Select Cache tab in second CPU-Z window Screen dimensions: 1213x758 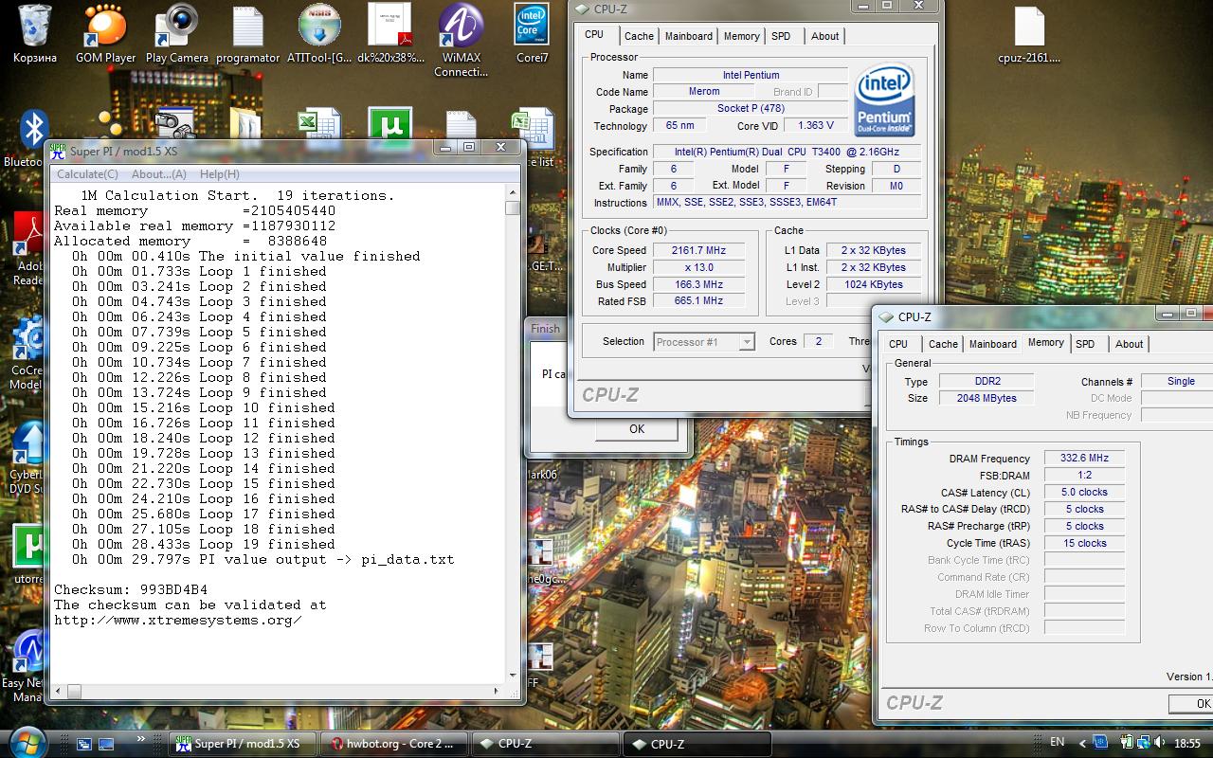click(x=943, y=344)
